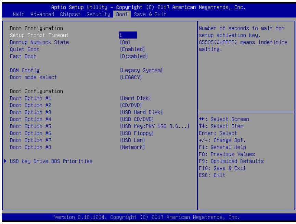
Task: Change Boot Option #1 [Hard Disk] value
Action: pyautogui.click(x=136, y=98)
